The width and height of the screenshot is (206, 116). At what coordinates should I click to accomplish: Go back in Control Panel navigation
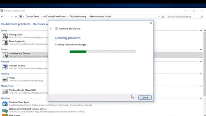click(x=2, y=17)
